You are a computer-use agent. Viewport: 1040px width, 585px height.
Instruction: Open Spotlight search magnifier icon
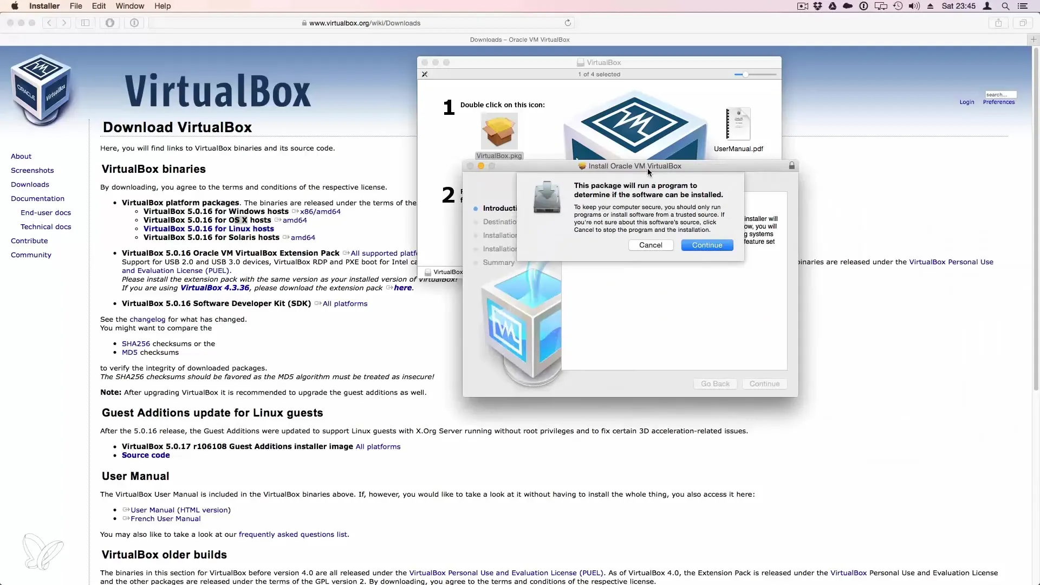1005,6
